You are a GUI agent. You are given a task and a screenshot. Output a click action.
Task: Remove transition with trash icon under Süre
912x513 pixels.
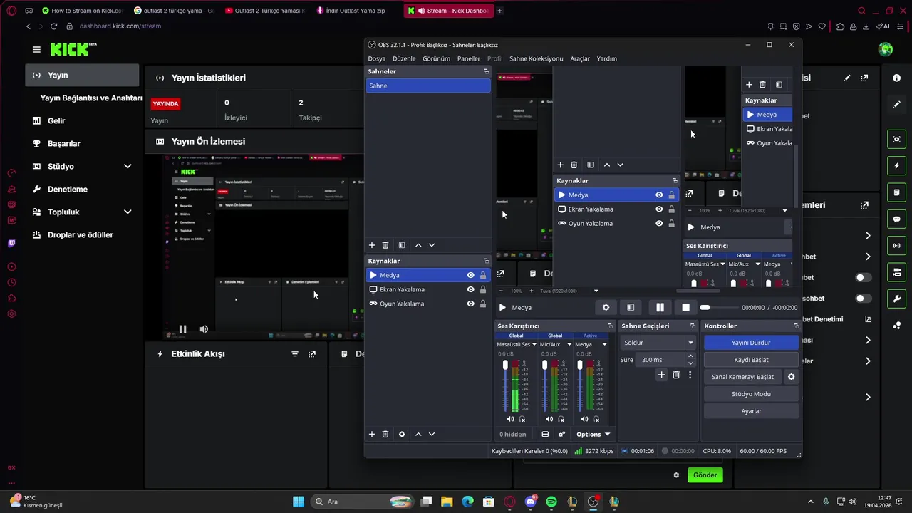click(676, 375)
